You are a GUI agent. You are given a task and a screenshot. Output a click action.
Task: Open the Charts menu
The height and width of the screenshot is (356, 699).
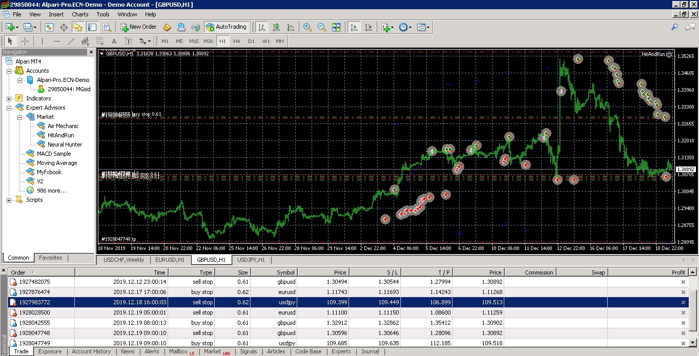80,14
